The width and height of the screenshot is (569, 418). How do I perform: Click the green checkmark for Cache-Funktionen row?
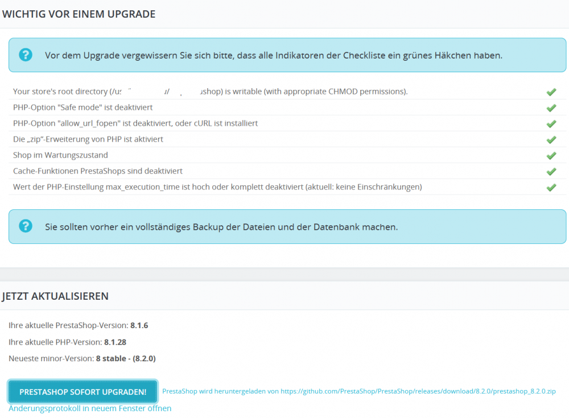[x=551, y=172]
